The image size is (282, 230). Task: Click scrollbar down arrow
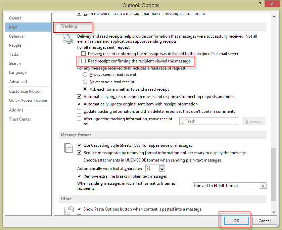274,212
